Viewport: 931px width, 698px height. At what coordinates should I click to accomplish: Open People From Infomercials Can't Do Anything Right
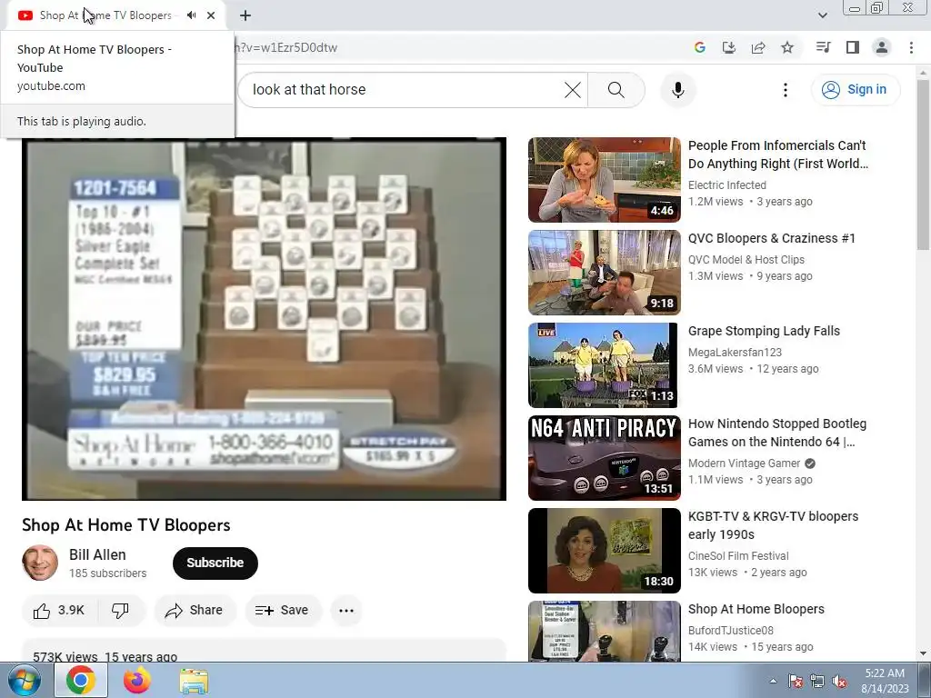(x=778, y=155)
